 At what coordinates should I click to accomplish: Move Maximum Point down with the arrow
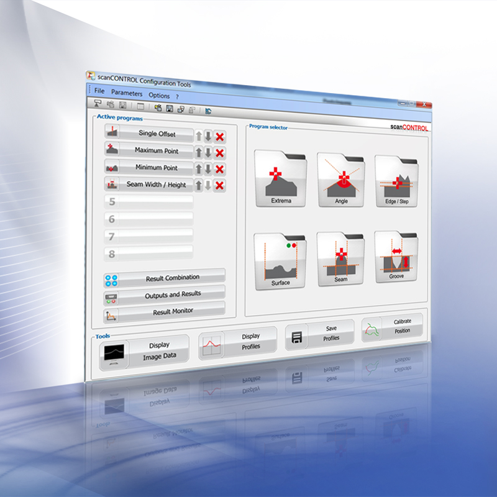pyautogui.click(x=208, y=153)
